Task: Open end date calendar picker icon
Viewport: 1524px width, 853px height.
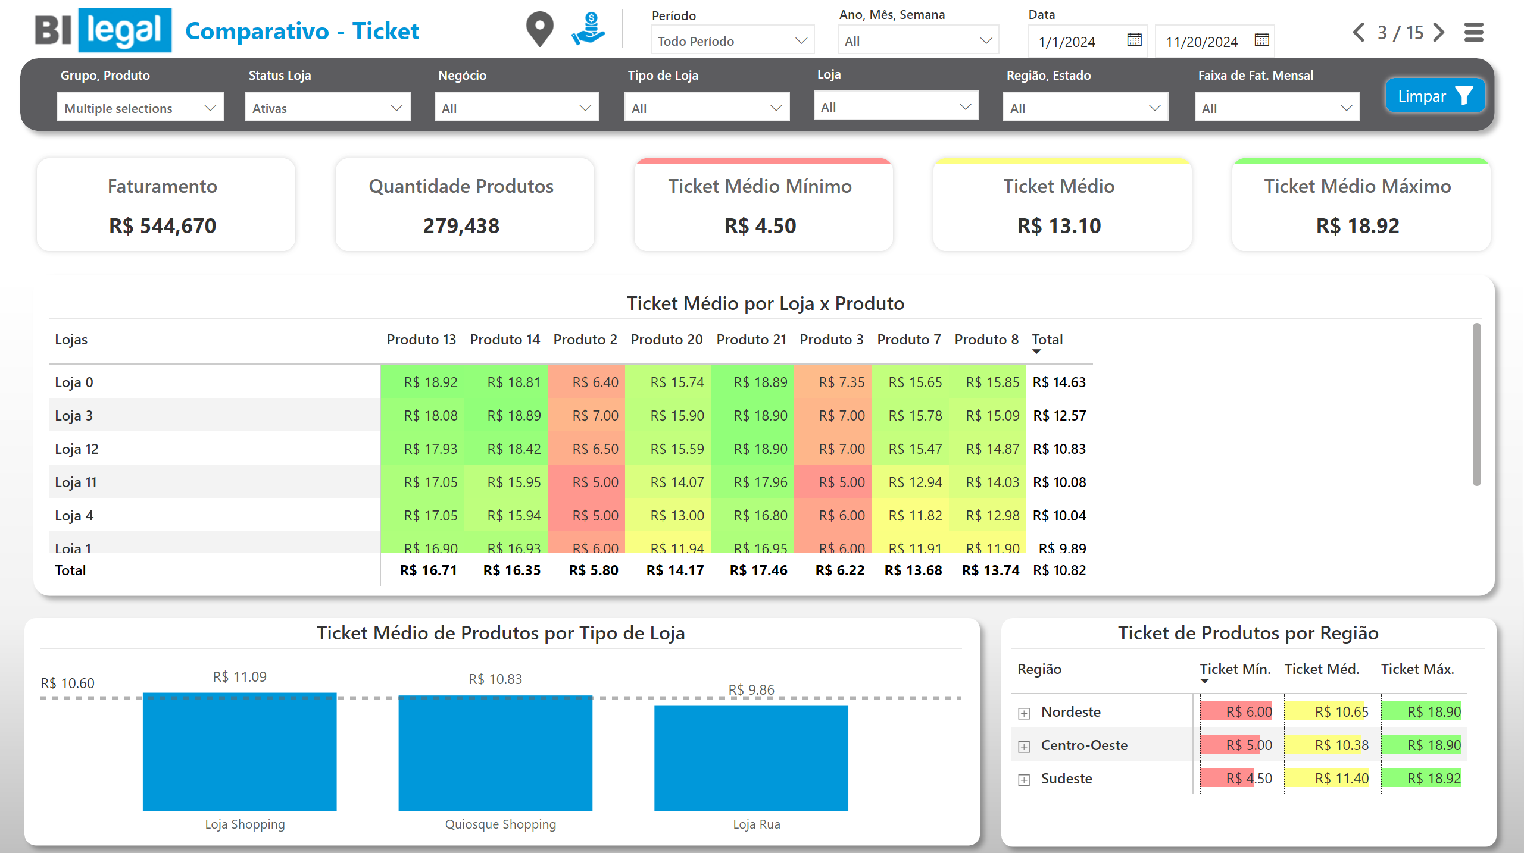Action: coord(1261,40)
